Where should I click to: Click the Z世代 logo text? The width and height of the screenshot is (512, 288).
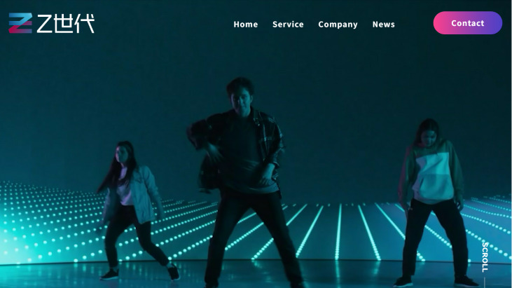pyautogui.click(x=65, y=24)
